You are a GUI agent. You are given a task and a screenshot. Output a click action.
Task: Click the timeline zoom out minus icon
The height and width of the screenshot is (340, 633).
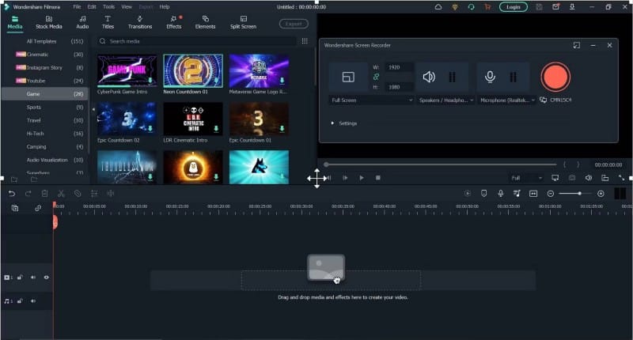(550, 194)
